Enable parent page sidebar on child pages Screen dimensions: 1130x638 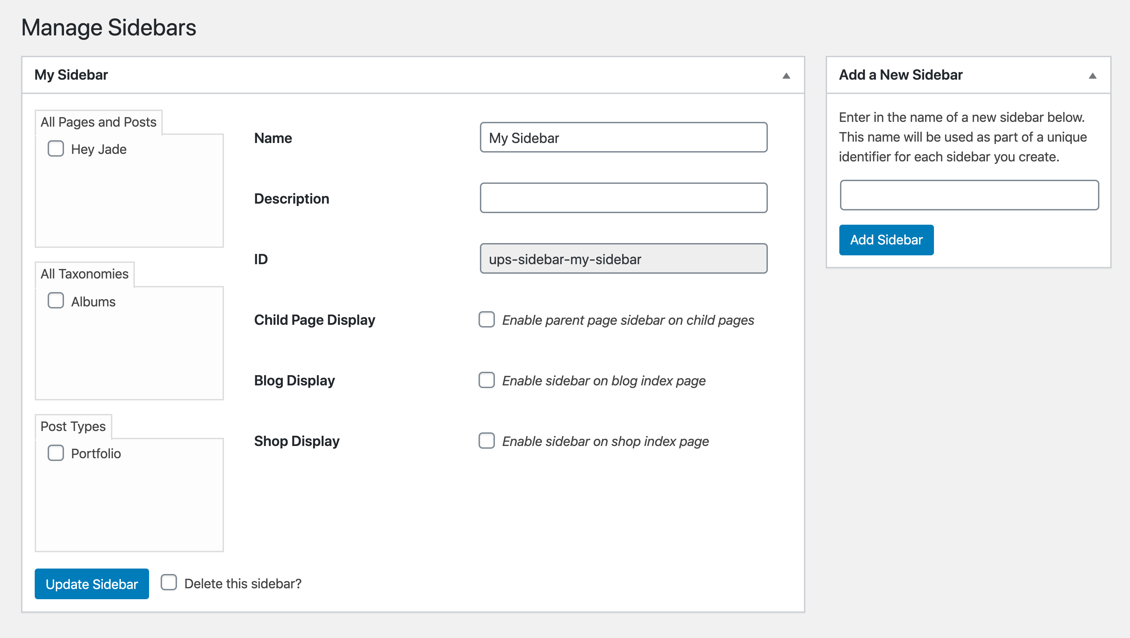click(486, 320)
